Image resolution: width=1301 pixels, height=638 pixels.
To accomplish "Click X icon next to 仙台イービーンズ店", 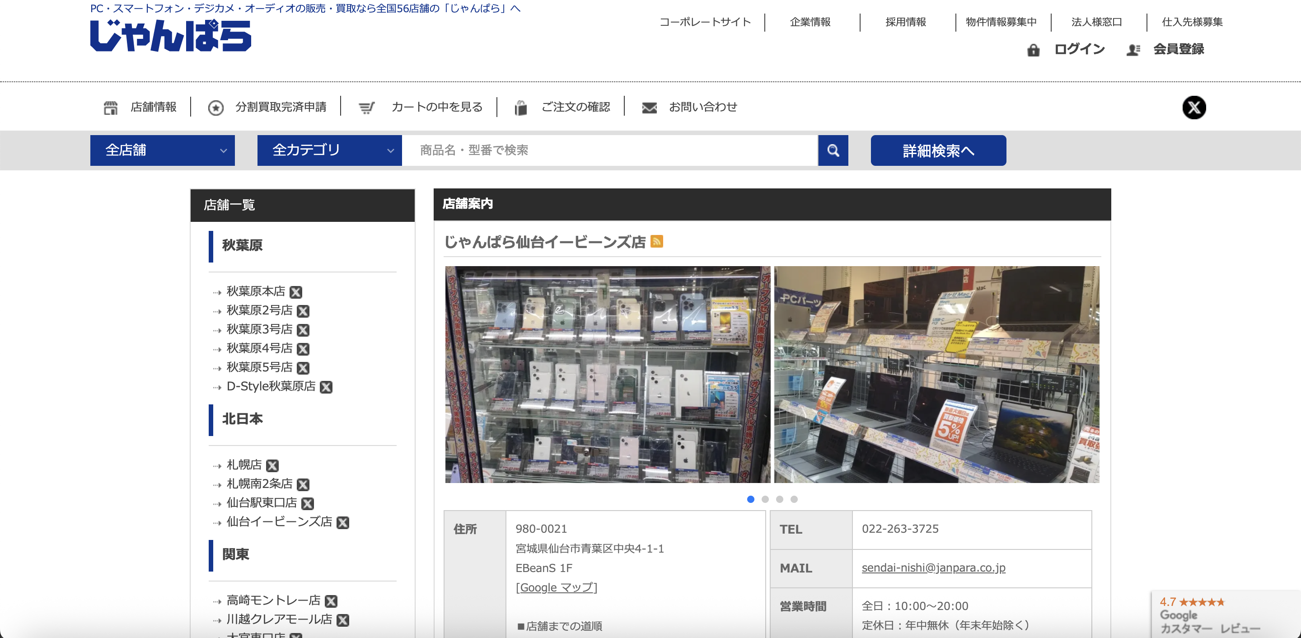I will [x=343, y=522].
